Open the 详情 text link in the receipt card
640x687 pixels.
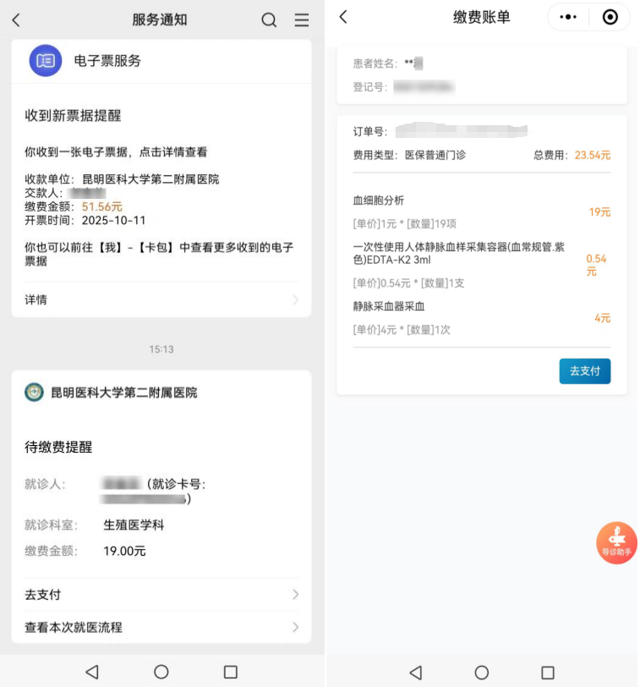36,300
